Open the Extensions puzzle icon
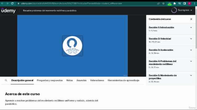The height and width of the screenshot is (110, 197). 175,3
